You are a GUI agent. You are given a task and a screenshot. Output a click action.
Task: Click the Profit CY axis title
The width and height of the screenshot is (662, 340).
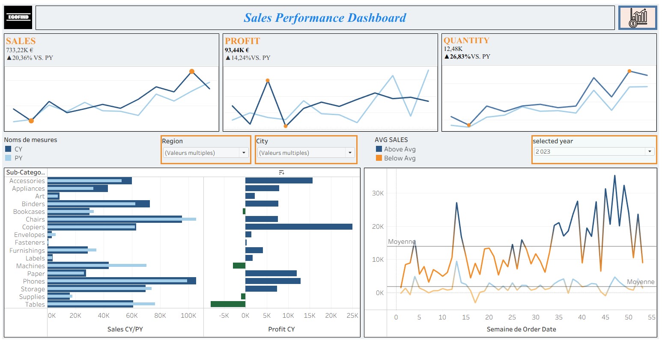point(281,329)
